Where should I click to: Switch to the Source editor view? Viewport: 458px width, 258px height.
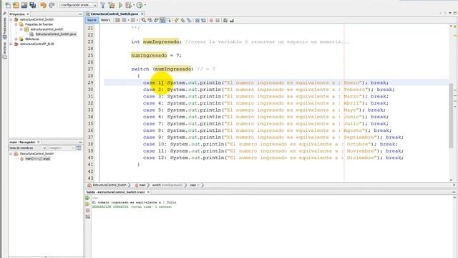pos(92,20)
